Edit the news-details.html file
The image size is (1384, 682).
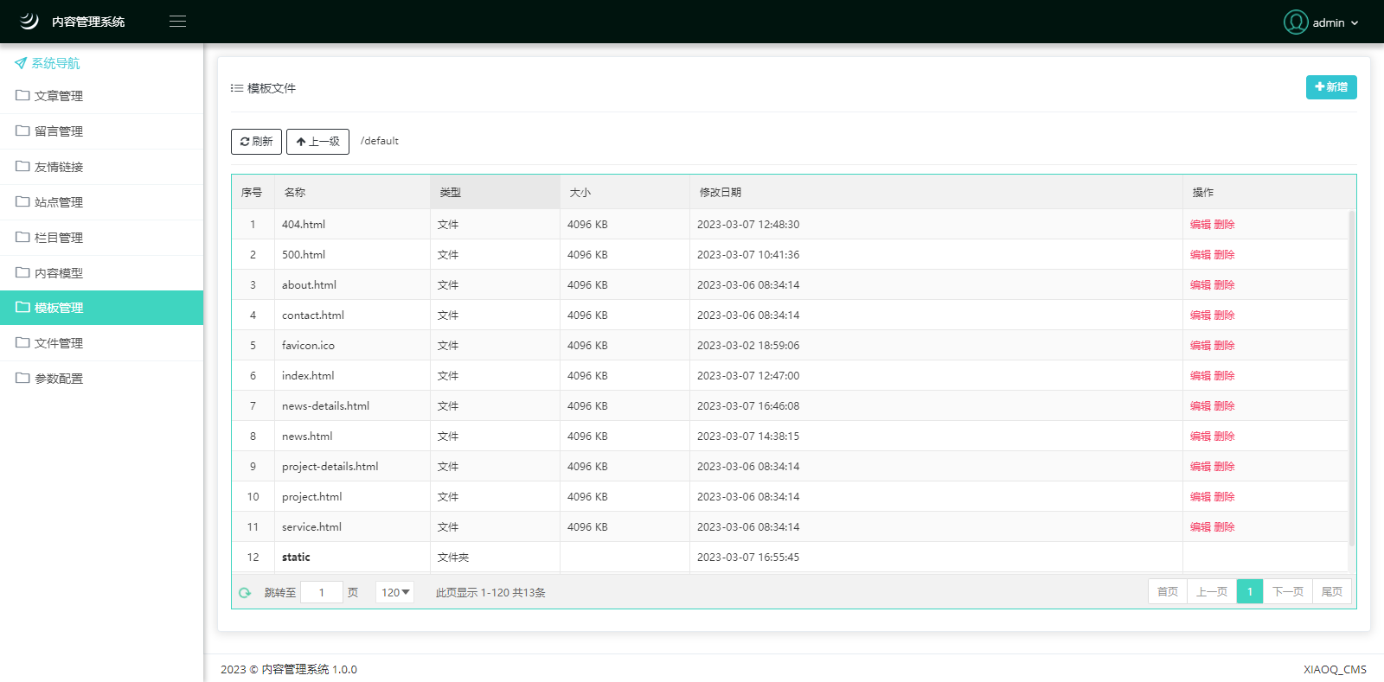(1201, 406)
